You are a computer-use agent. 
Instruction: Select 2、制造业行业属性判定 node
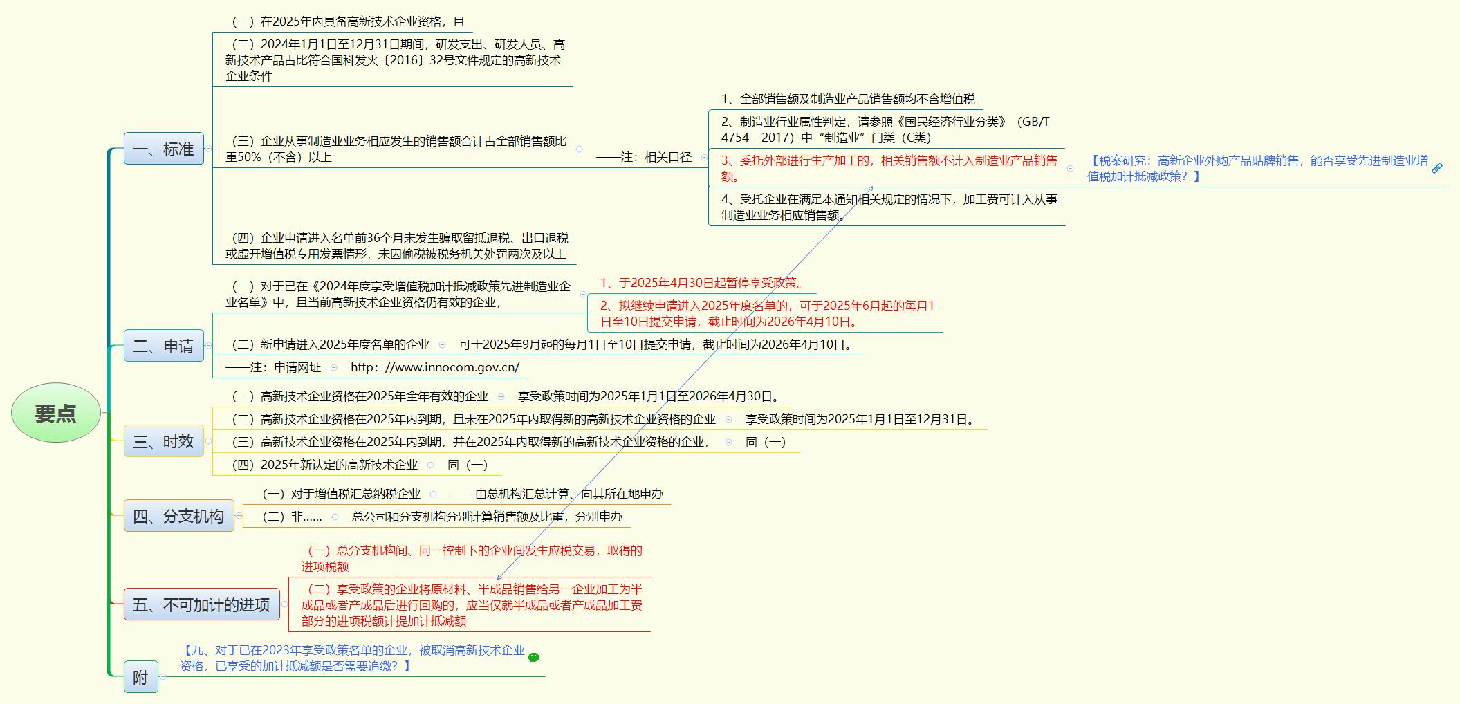[885, 129]
